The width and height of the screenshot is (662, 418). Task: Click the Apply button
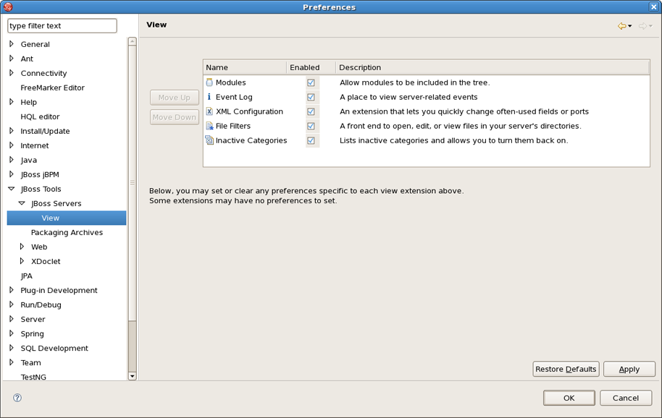coord(629,369)
